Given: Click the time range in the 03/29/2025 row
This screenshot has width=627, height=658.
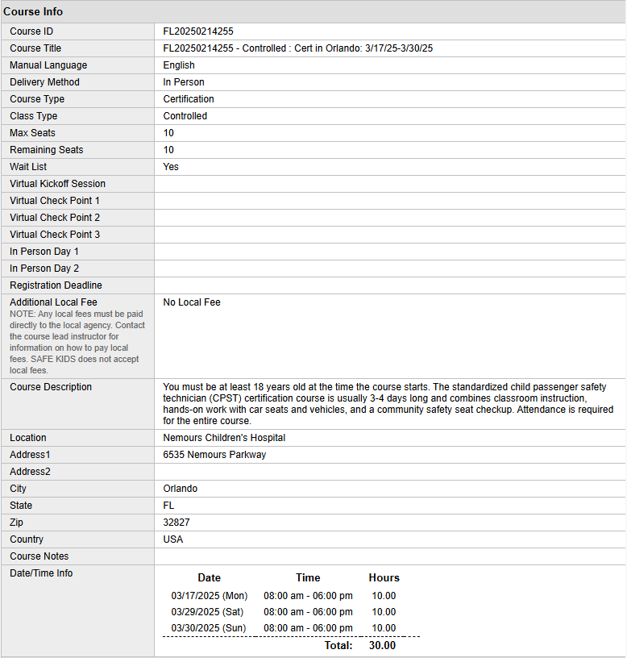Looking at the screenshot, I should (x=308, y=612).
